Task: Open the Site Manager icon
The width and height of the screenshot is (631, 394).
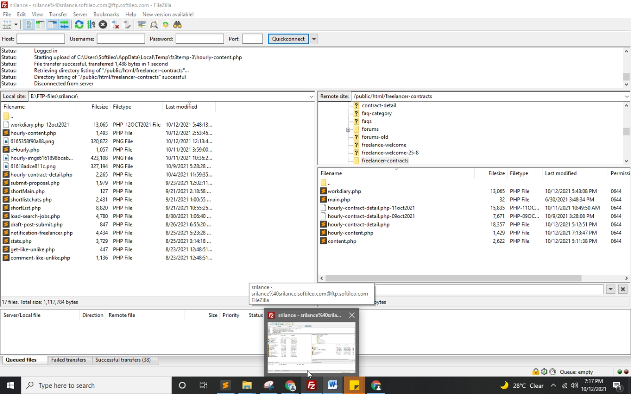Action: (x=7, y=24)
